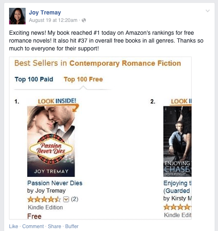Click the Enjoying the Chase book cover
Viewport: 218px width, 231px height.
click(x=178, y=141)
